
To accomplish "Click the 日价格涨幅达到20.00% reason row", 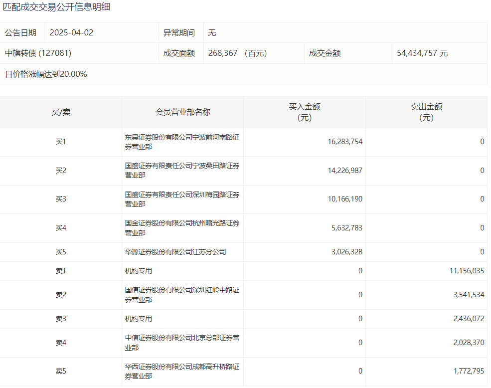I will tap(46, 74).
